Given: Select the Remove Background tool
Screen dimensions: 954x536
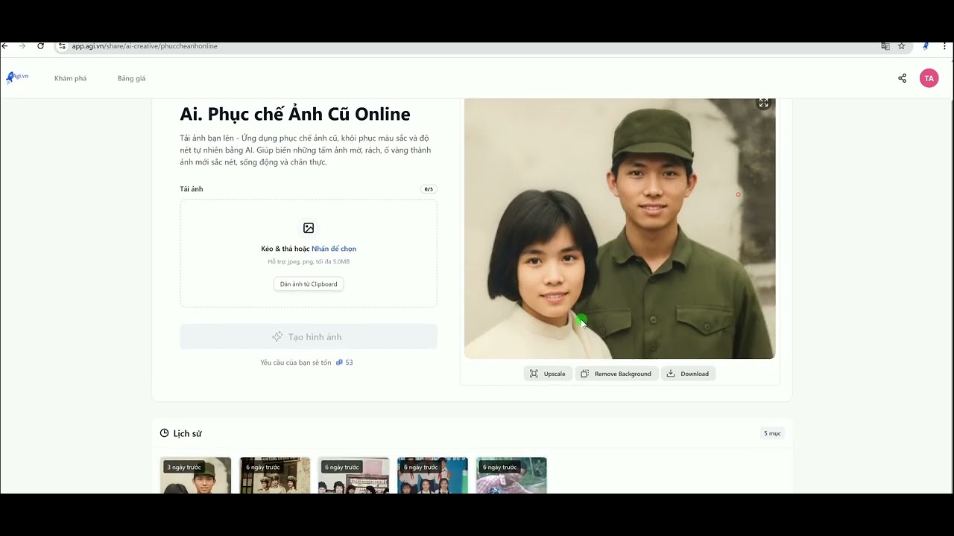Looking at the screenshot, I should pyautogui.click(x=616, y=373).
